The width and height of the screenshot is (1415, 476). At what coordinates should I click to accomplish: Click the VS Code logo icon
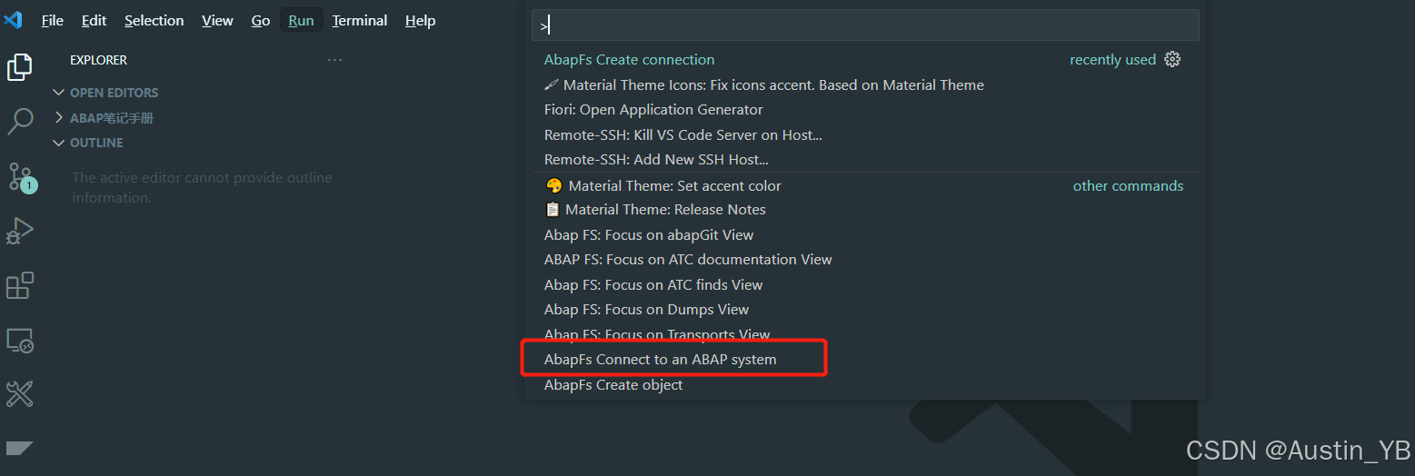(x=14, y=20)
